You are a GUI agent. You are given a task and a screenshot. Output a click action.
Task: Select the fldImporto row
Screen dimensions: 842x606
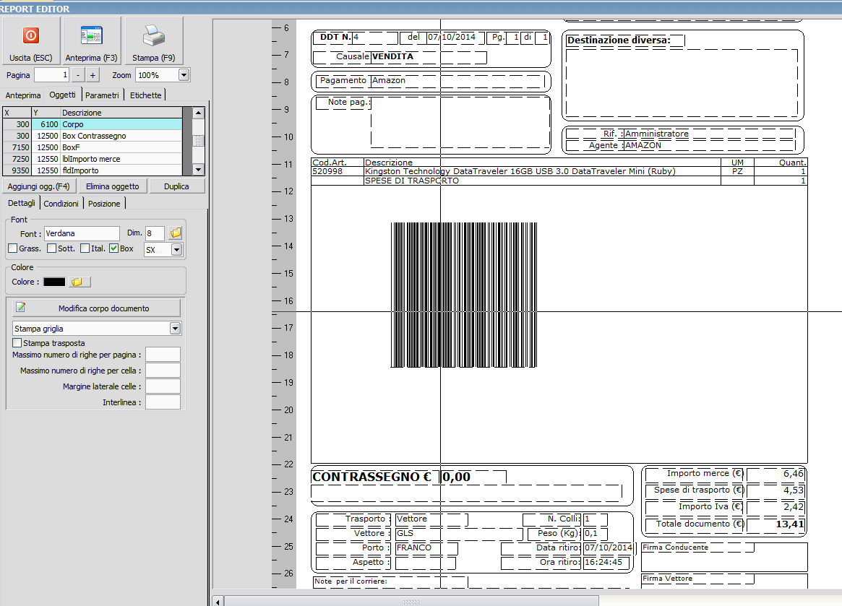point(93,170)
